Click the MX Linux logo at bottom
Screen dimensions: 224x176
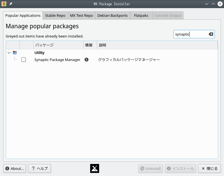(95, 168)
